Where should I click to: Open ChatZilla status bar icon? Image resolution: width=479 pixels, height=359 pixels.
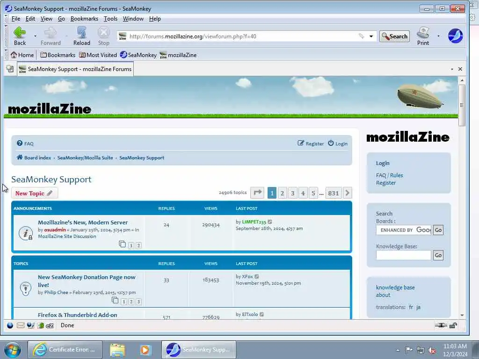pyautogui.click(x=50, y=326)
